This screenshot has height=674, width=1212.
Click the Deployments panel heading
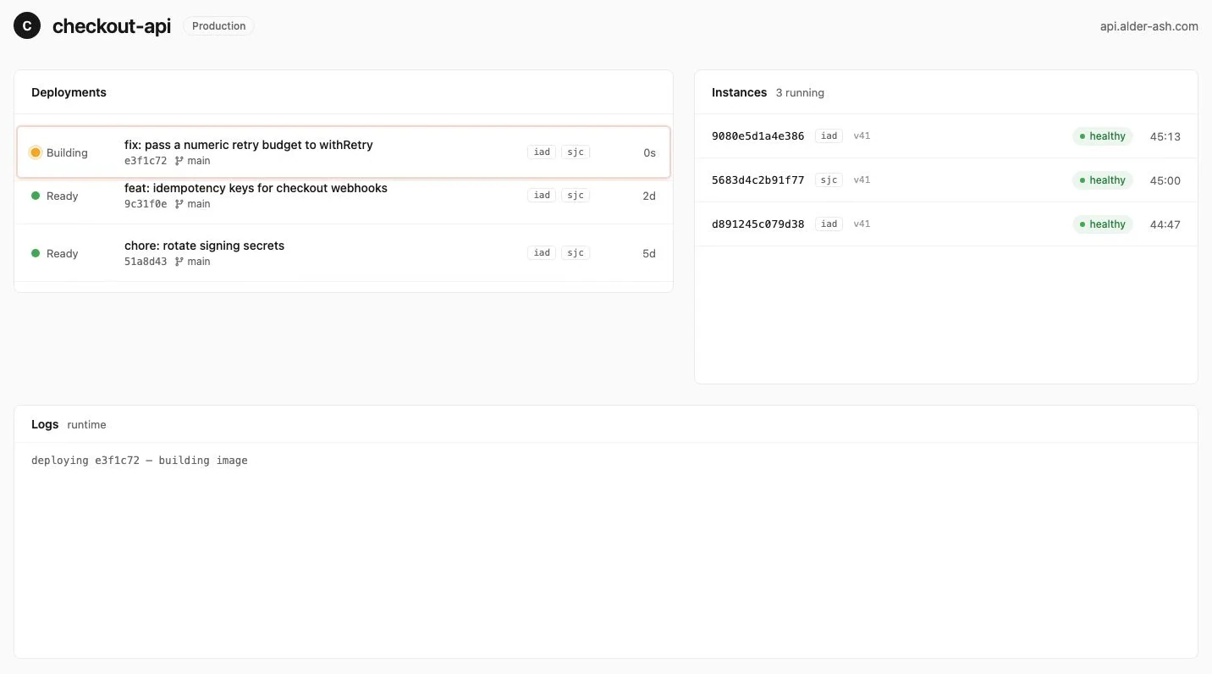click(69, 92)
